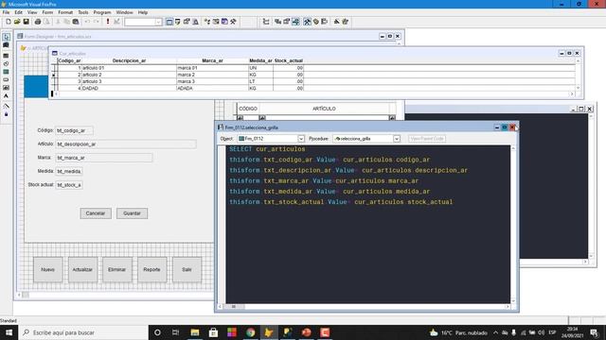606x340 pixels.
Task: Click the Nuevo button
Action: click(x=48, y=270)
